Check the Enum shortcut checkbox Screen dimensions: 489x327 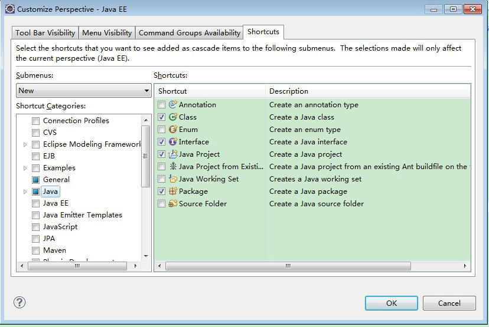[162, 130]
